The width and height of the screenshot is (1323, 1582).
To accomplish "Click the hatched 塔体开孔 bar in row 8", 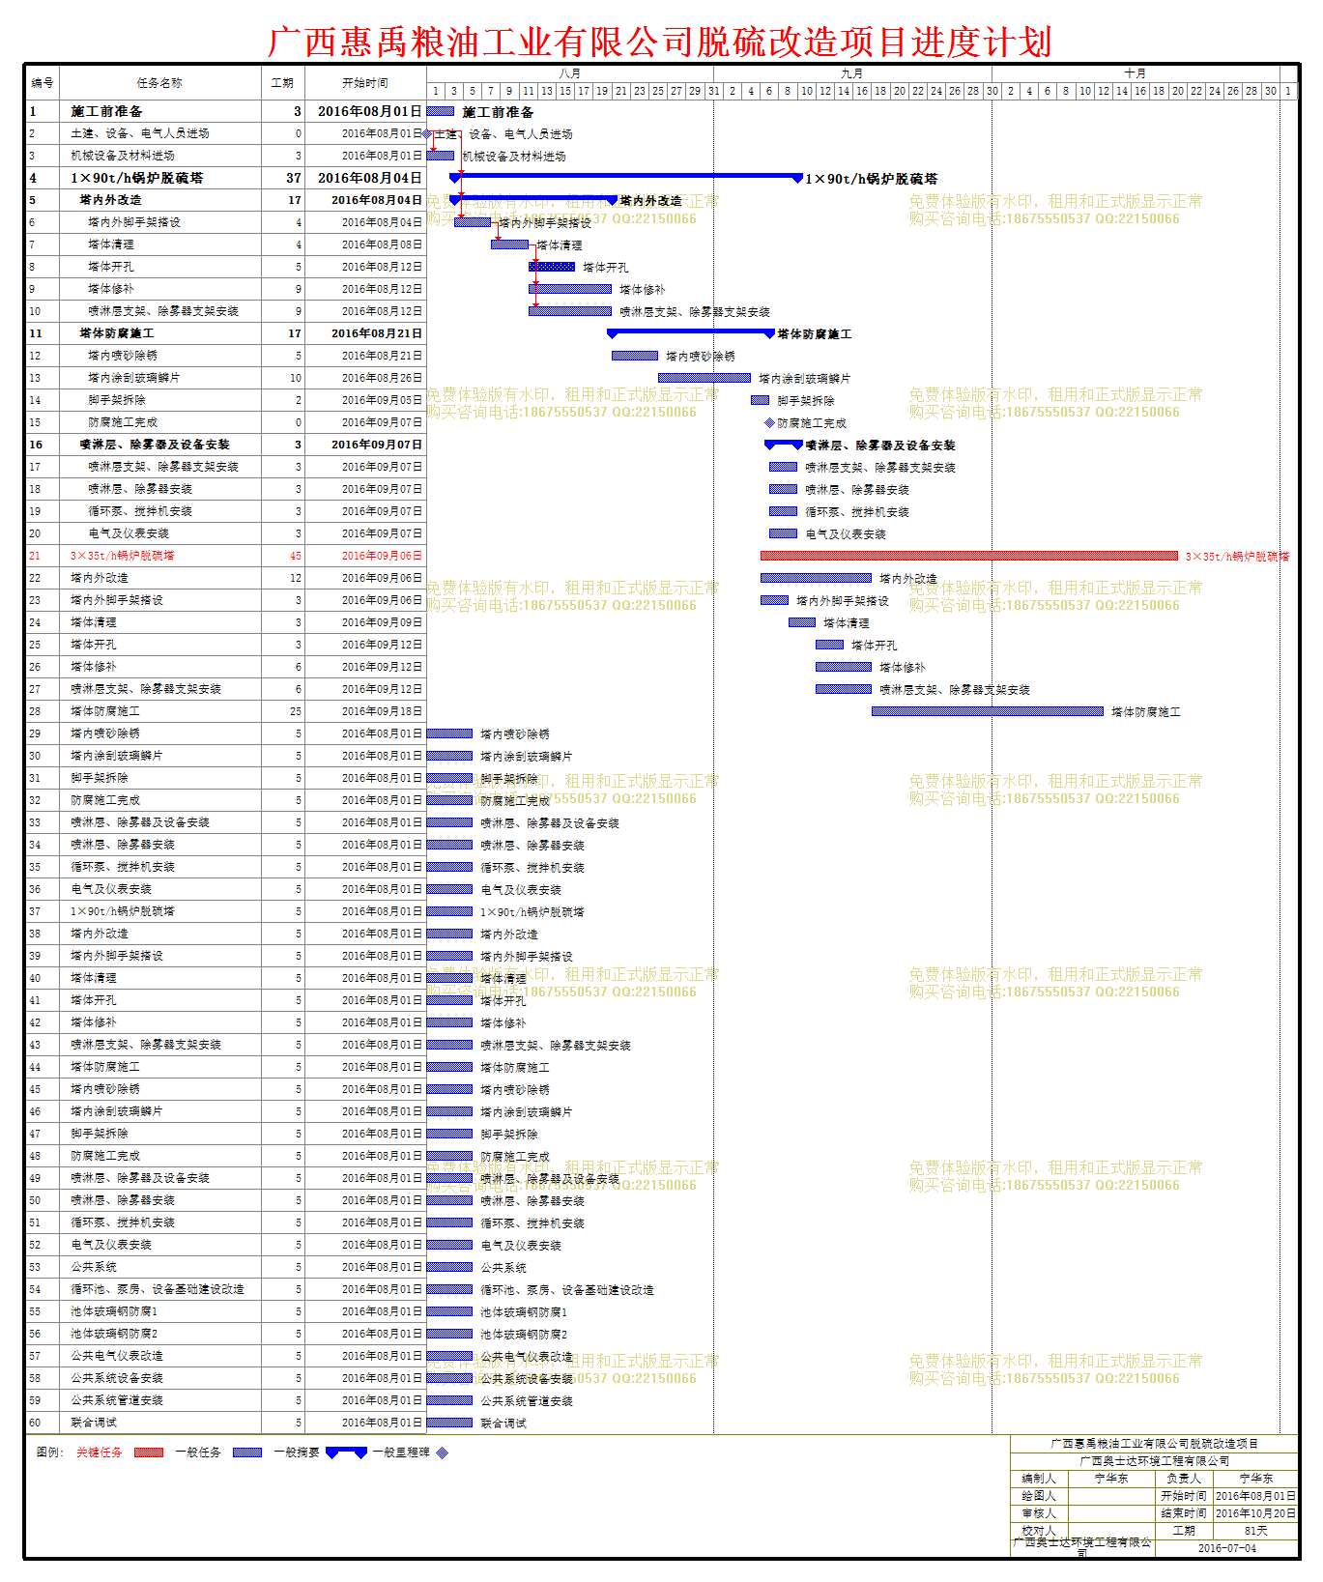I will (x=552, y=267).
